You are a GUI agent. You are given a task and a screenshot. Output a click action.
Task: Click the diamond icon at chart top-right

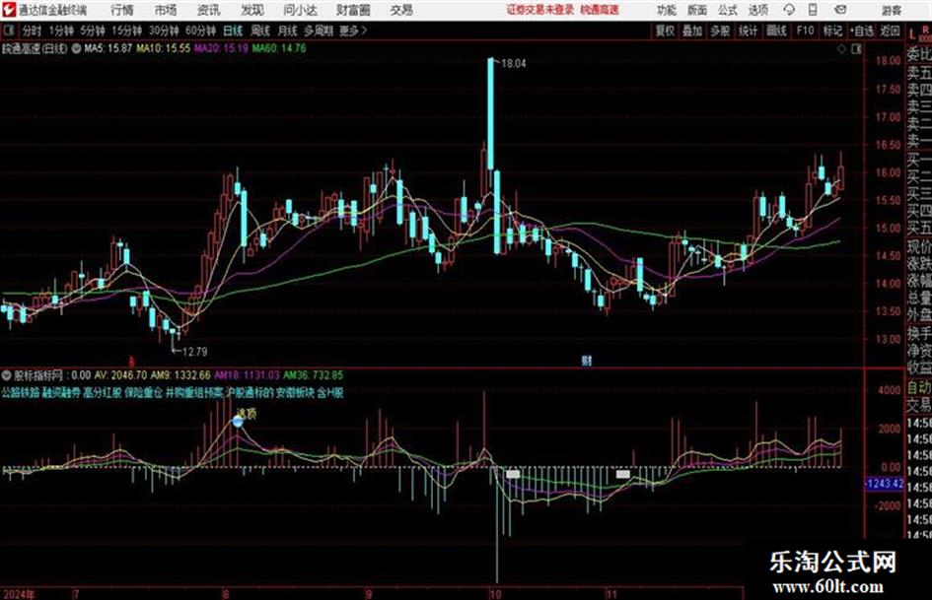[841, 49]
